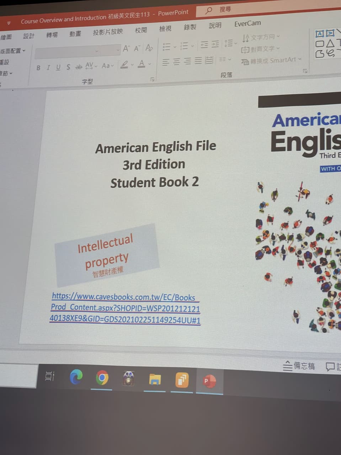Image resolution: width=341 pixels, height=455 pixels.
Task: Open the EverCam ribbon tab
Action: 247,23
